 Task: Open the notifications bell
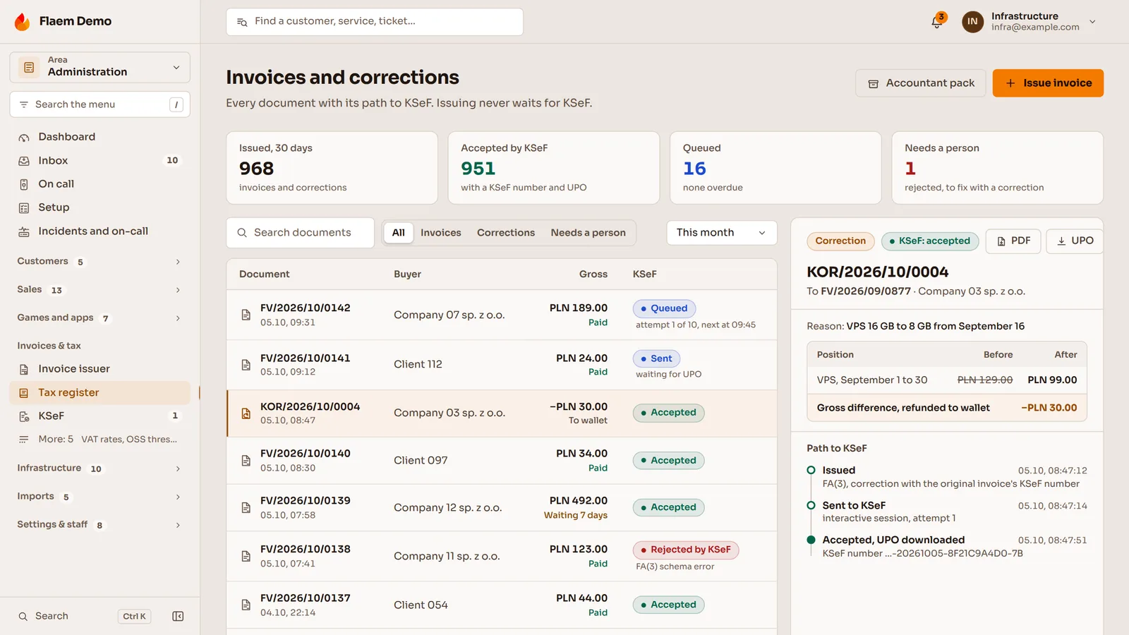click(x=936, y=22)
